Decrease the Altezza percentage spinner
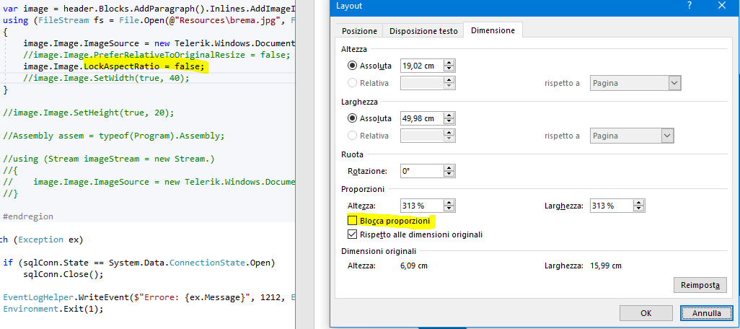Screen dimensions: 740x329 click(449, 209)
